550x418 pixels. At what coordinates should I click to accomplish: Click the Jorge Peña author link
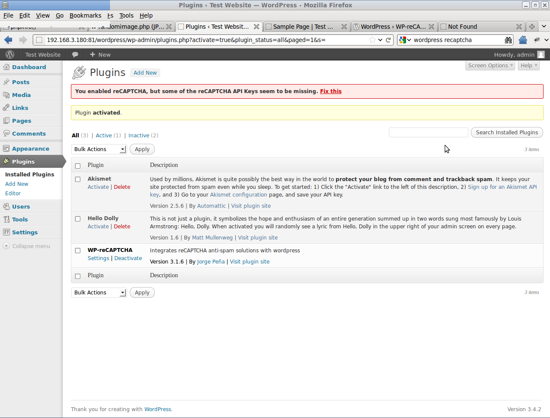211,262
